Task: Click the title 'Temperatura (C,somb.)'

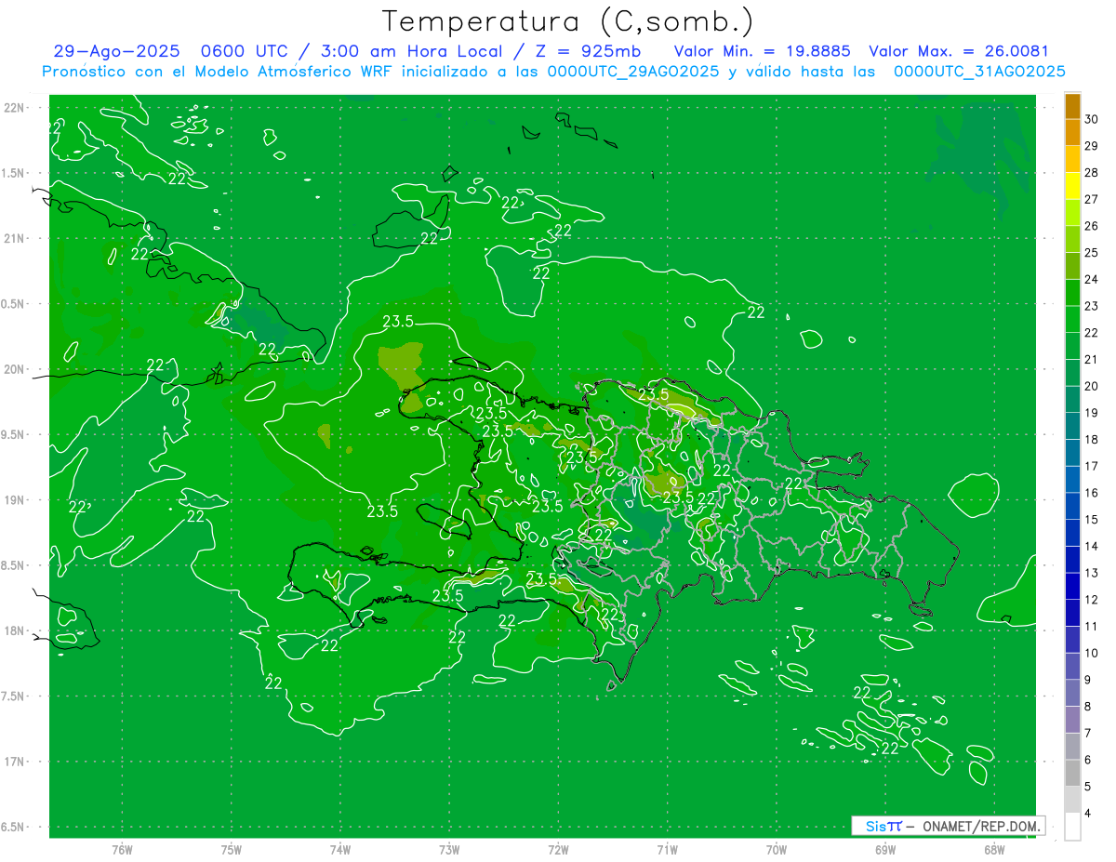Action: click(568, 22)
